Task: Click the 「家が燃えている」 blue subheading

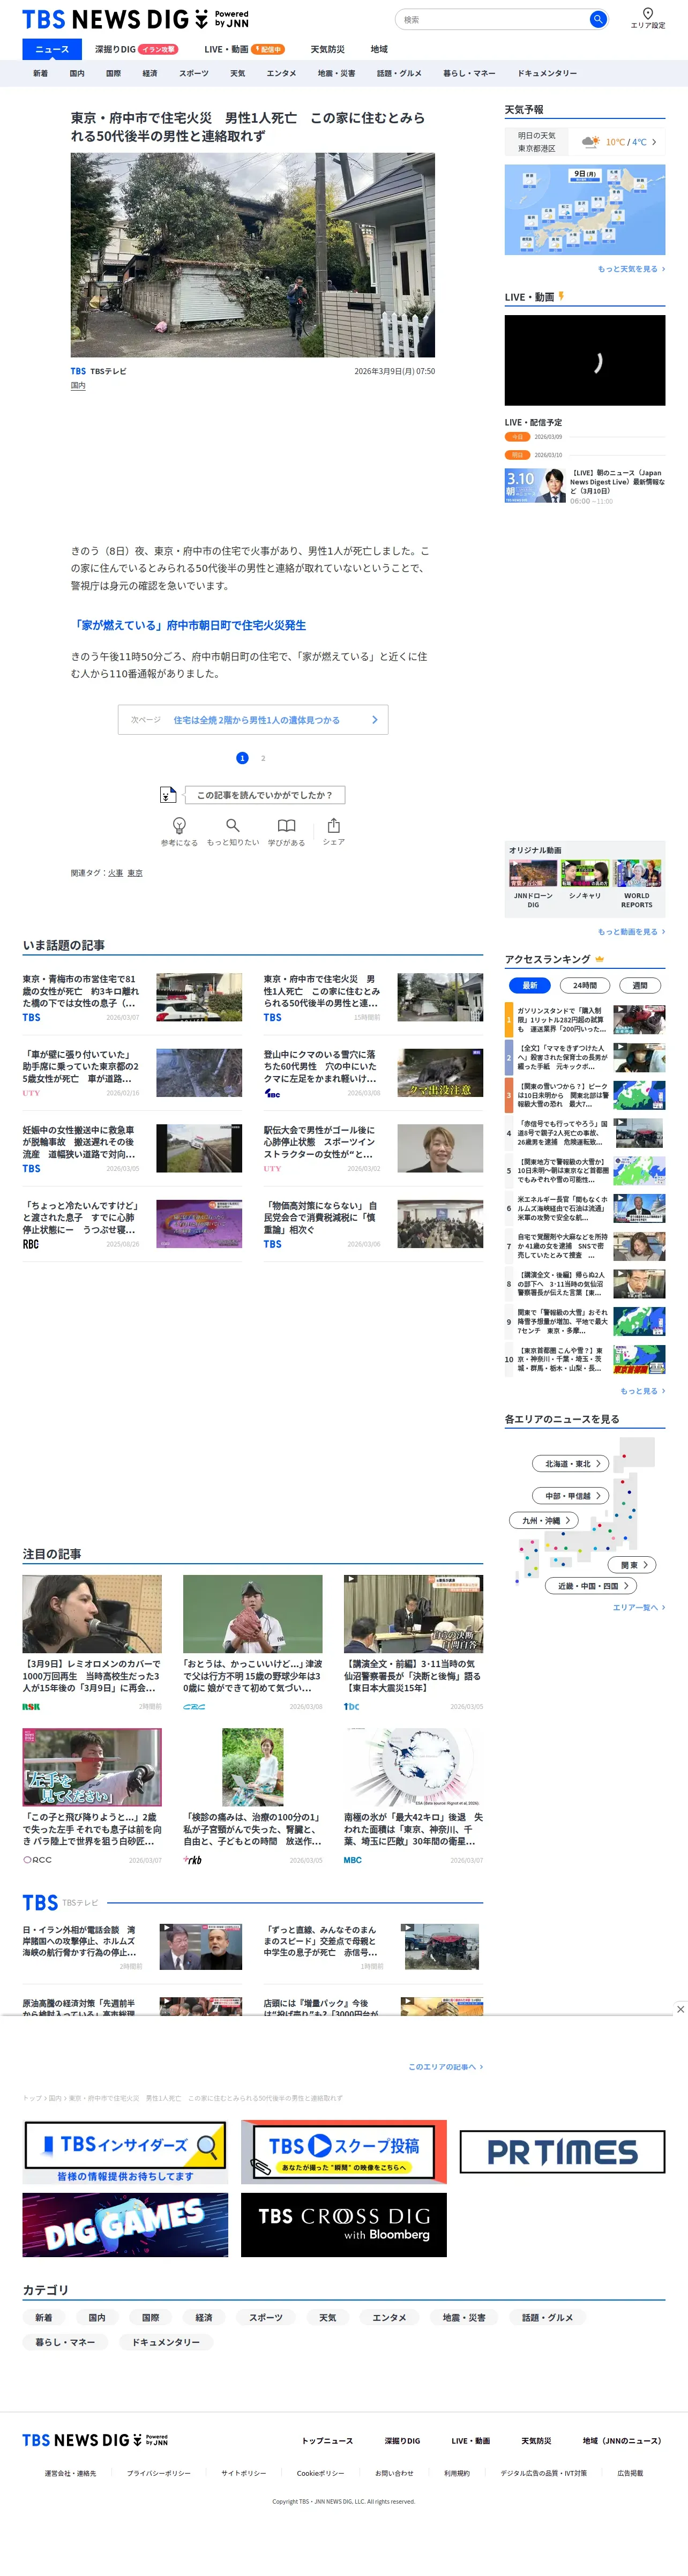Action: (x=189, y=625)
